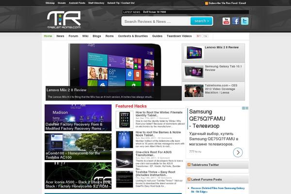
Task: Open Samsung Galaxy Tab 10.1 Review title
Action: point(223,68)
